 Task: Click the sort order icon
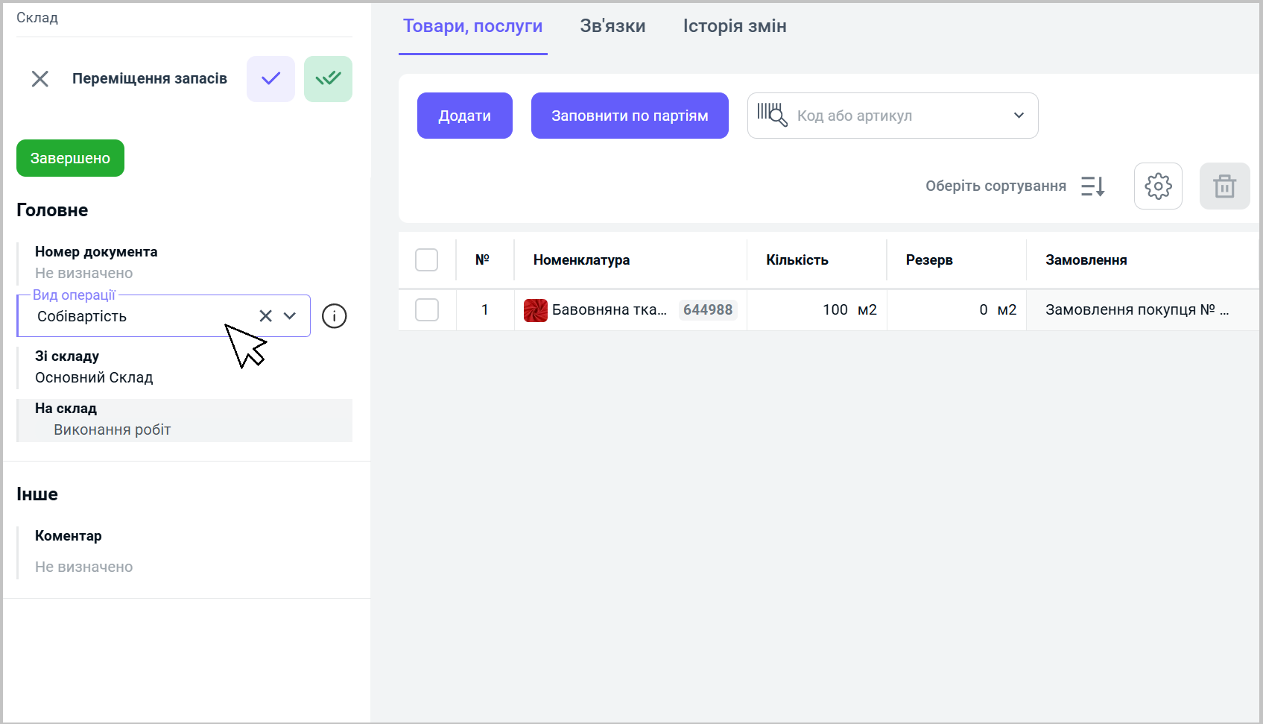[x=1092, y=186]
